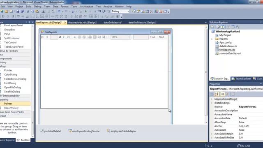Click the Next button in report viewer
This screenshot has width=263, height=148.
(161, 37)
